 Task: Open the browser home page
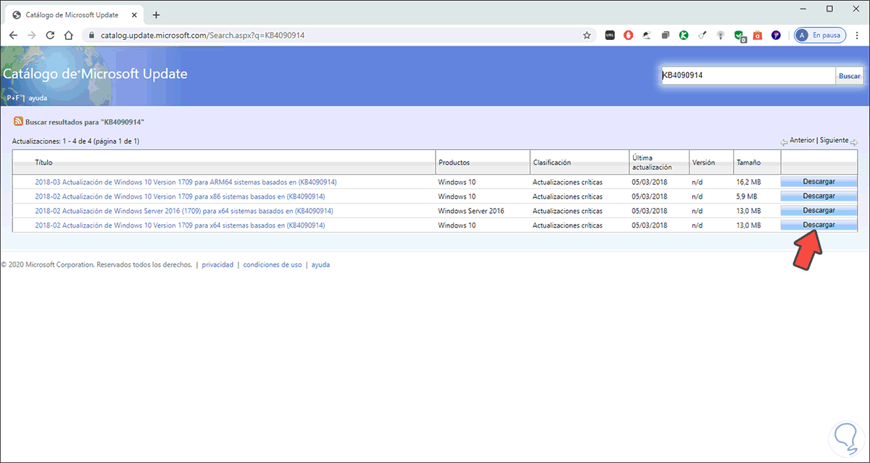[68, 35]
